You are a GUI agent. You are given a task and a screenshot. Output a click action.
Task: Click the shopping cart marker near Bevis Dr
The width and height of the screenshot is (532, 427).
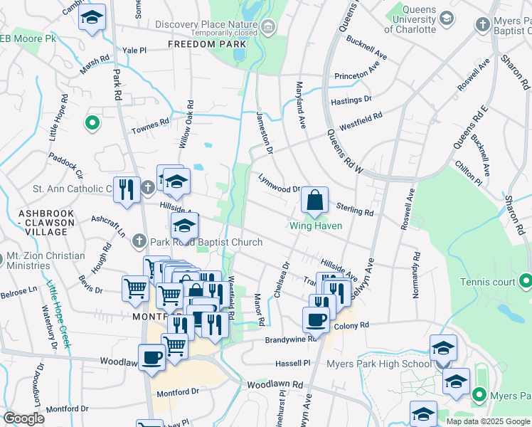click(x=135, y=290)
